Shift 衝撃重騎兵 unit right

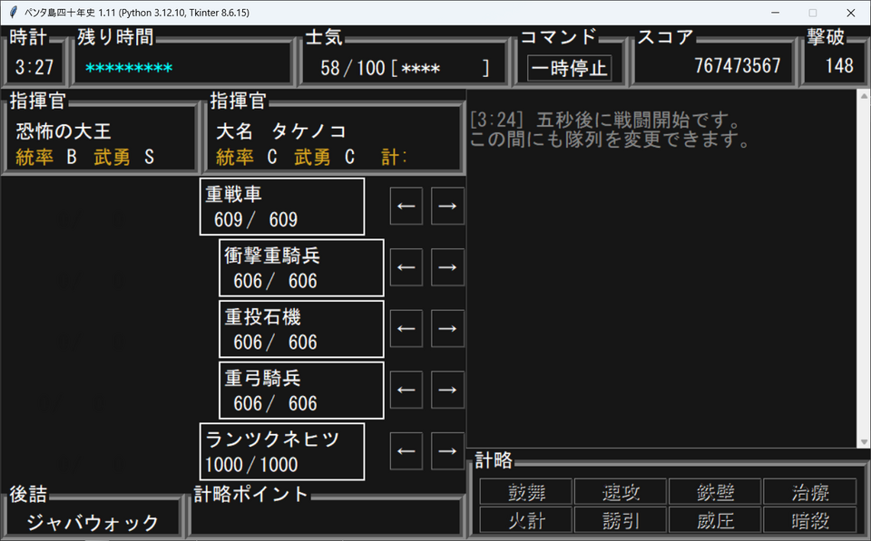(447, 267)
